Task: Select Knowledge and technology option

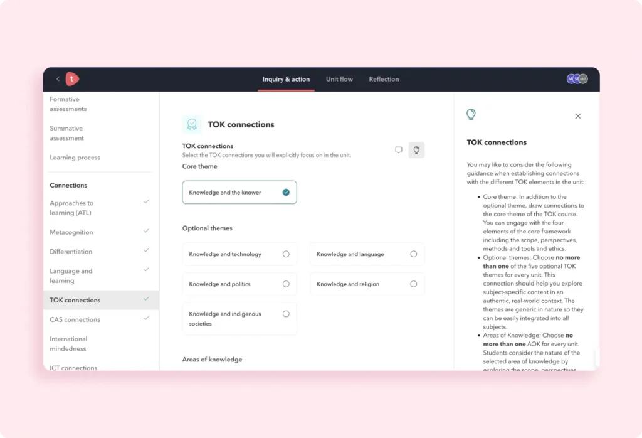Action: (239, 254)
